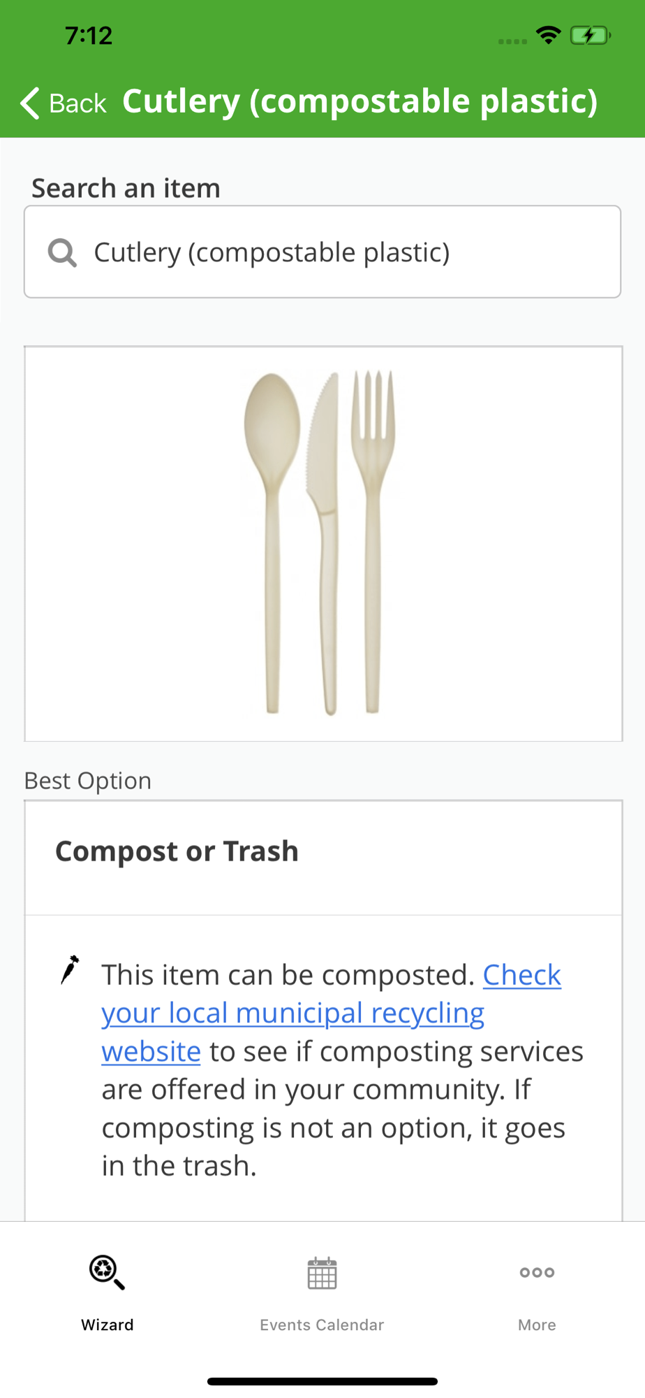Click the Compost or Trash heading
The image size is (645, 1398).
(x=177, y=851)
